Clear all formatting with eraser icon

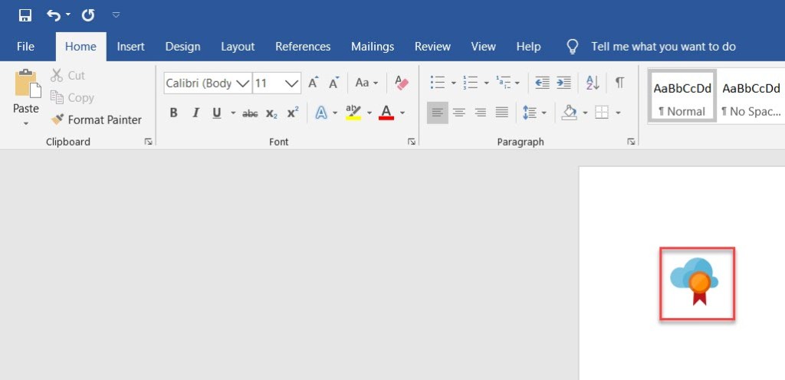[x=401, y=83]
